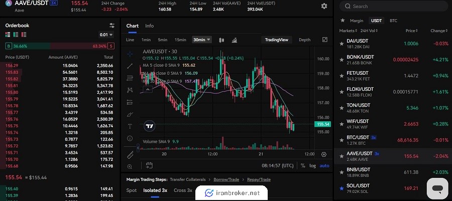Switch to the Info tab
The height and width of the screenshot is (201, 452).
pyautogui.click(x=149, y=26)
